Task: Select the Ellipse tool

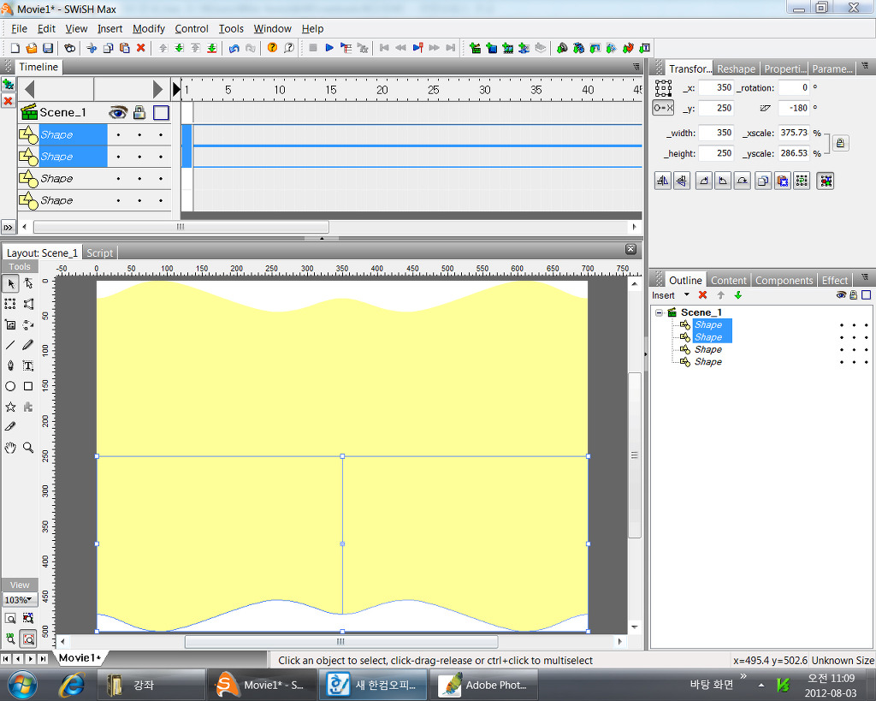Action: [x=10, y=386]
